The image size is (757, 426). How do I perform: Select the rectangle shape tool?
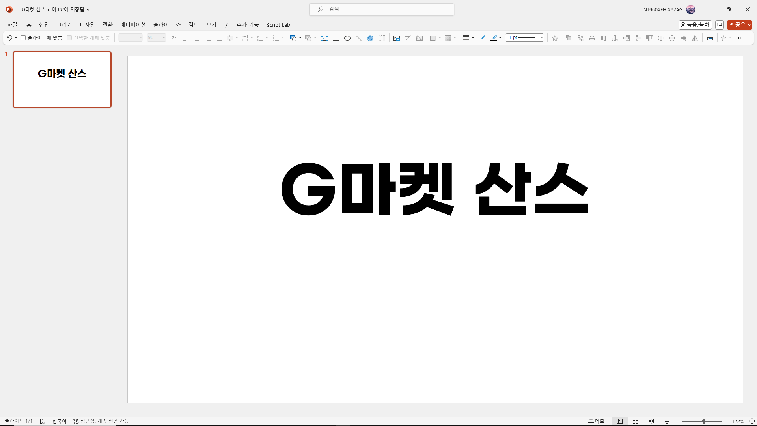click(336, 38)
